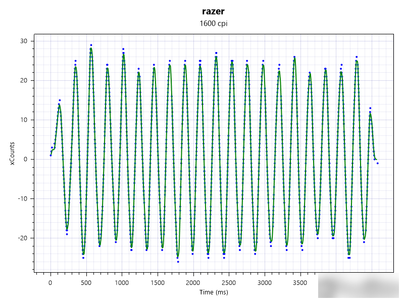The height and width of the screenshot is (303, 404).
Task: Click the chart title "razer"
Action: point(213,11)
